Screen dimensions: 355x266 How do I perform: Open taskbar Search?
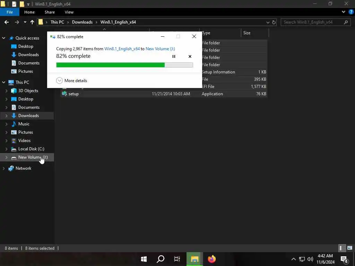[x=161, y=259]
